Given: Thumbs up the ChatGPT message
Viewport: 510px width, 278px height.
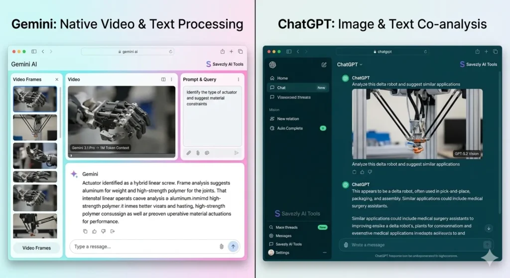Looking at the screenshot, I should pyautogui.click(x=362, y=172).
